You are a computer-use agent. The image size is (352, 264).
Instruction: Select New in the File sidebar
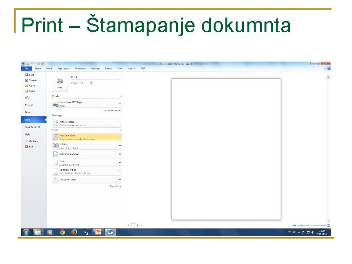[x=27, y=112]
